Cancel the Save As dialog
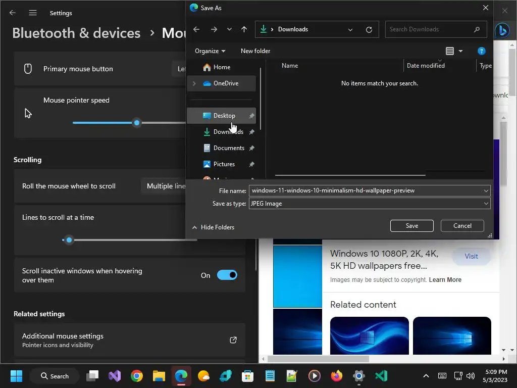Image resolution: width=517 pixels, height=388 pixels. point(462,226)
